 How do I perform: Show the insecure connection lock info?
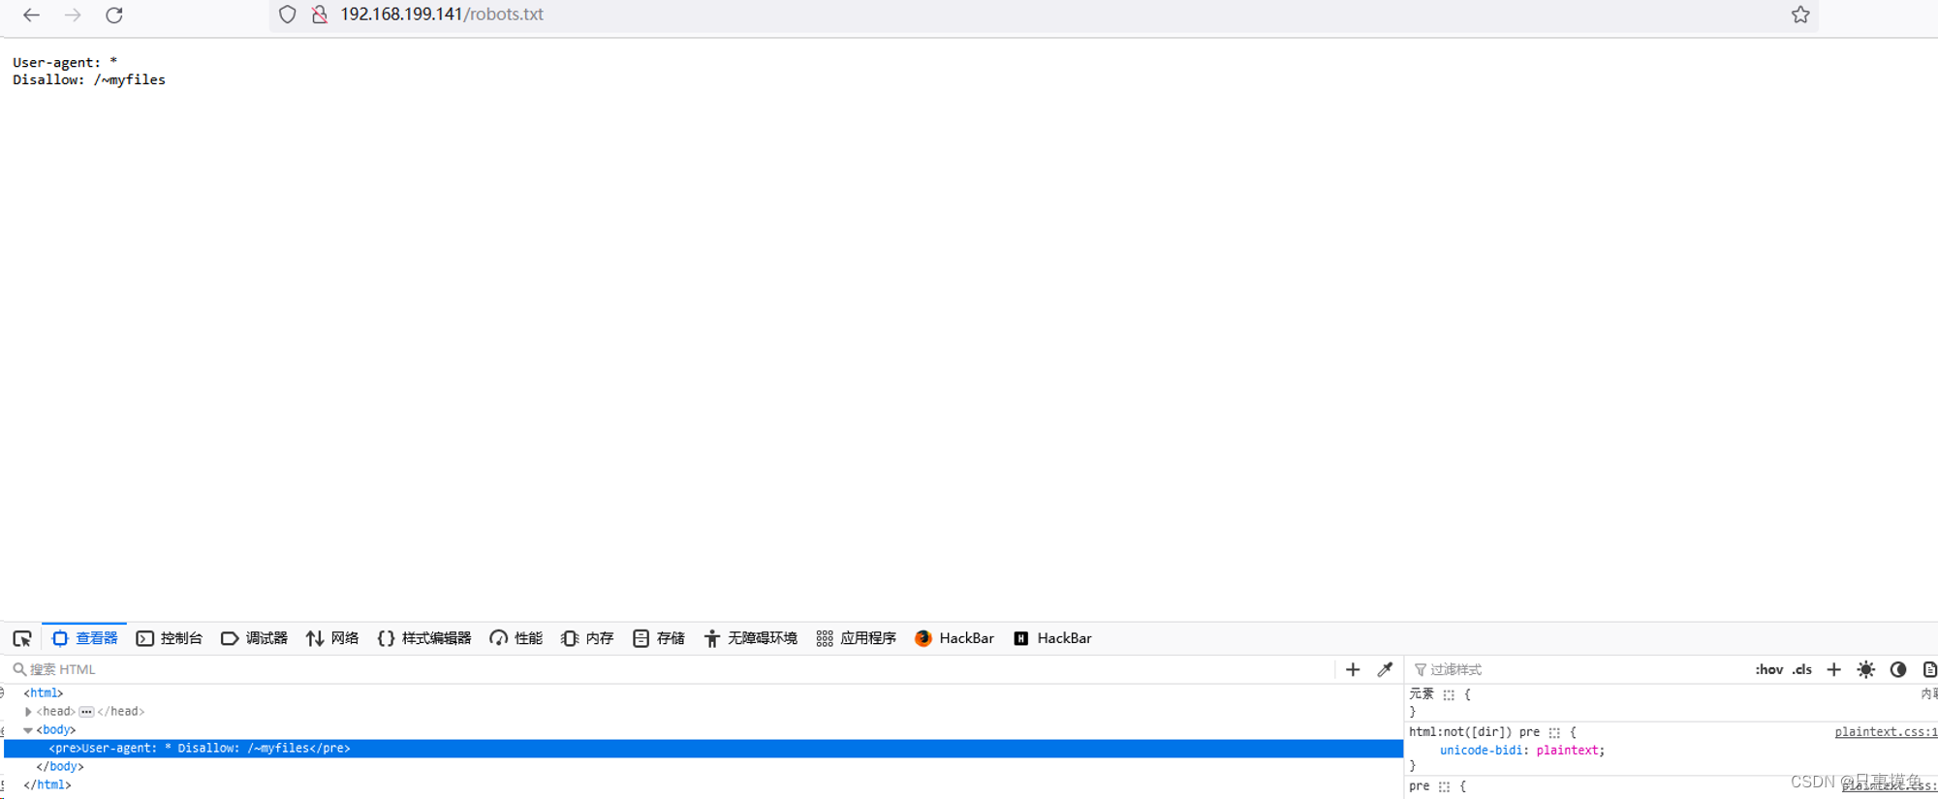[319, 15]
